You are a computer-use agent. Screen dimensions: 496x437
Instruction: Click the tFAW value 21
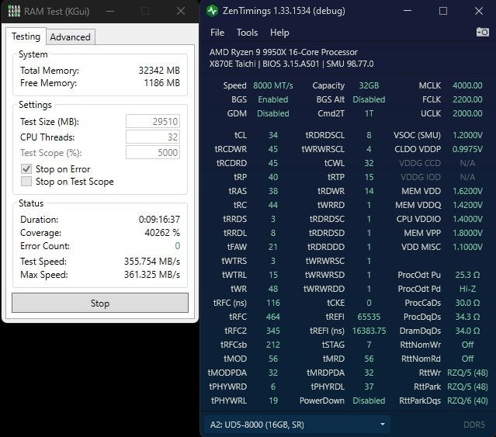click(273, 247)
